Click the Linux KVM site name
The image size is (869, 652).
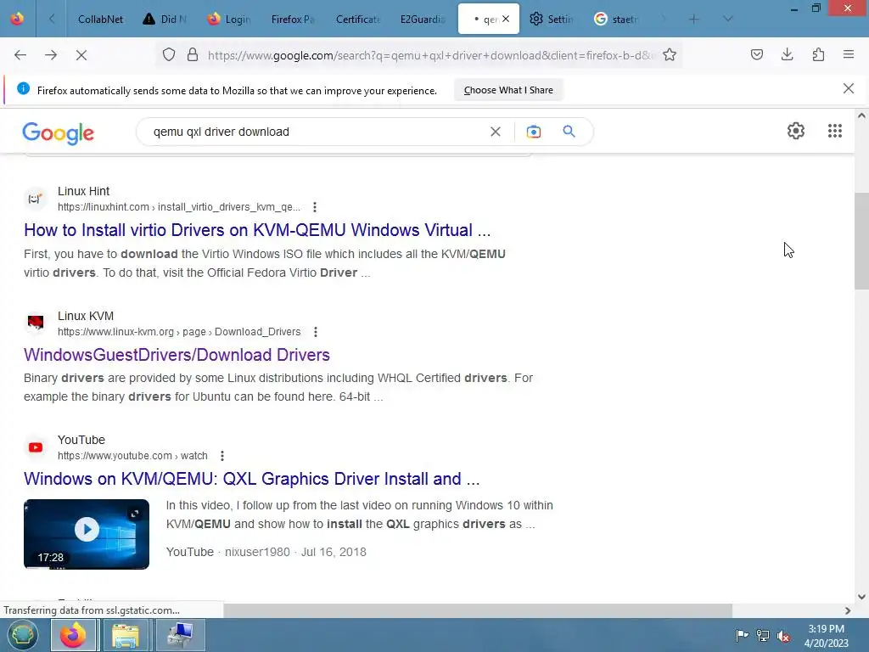point(86,316)
